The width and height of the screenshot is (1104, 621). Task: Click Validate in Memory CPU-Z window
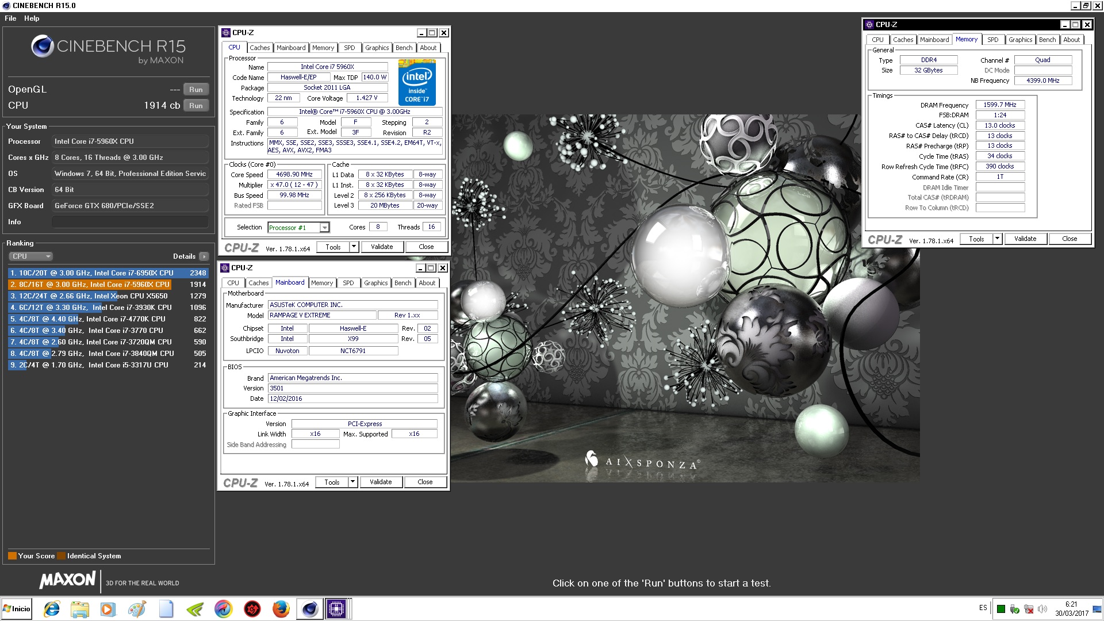[x=1025, y=239]
